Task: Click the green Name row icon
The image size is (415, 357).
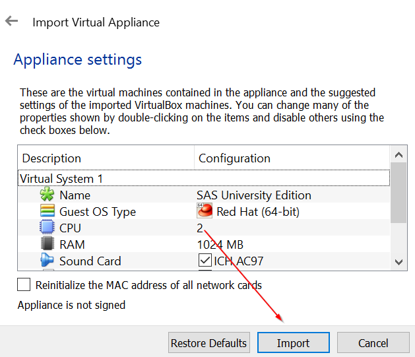Action: (47, 195)
